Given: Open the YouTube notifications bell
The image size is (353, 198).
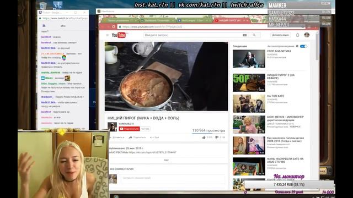Looking at the screenshot, I should pyautogui.click(x=297, y=35).
